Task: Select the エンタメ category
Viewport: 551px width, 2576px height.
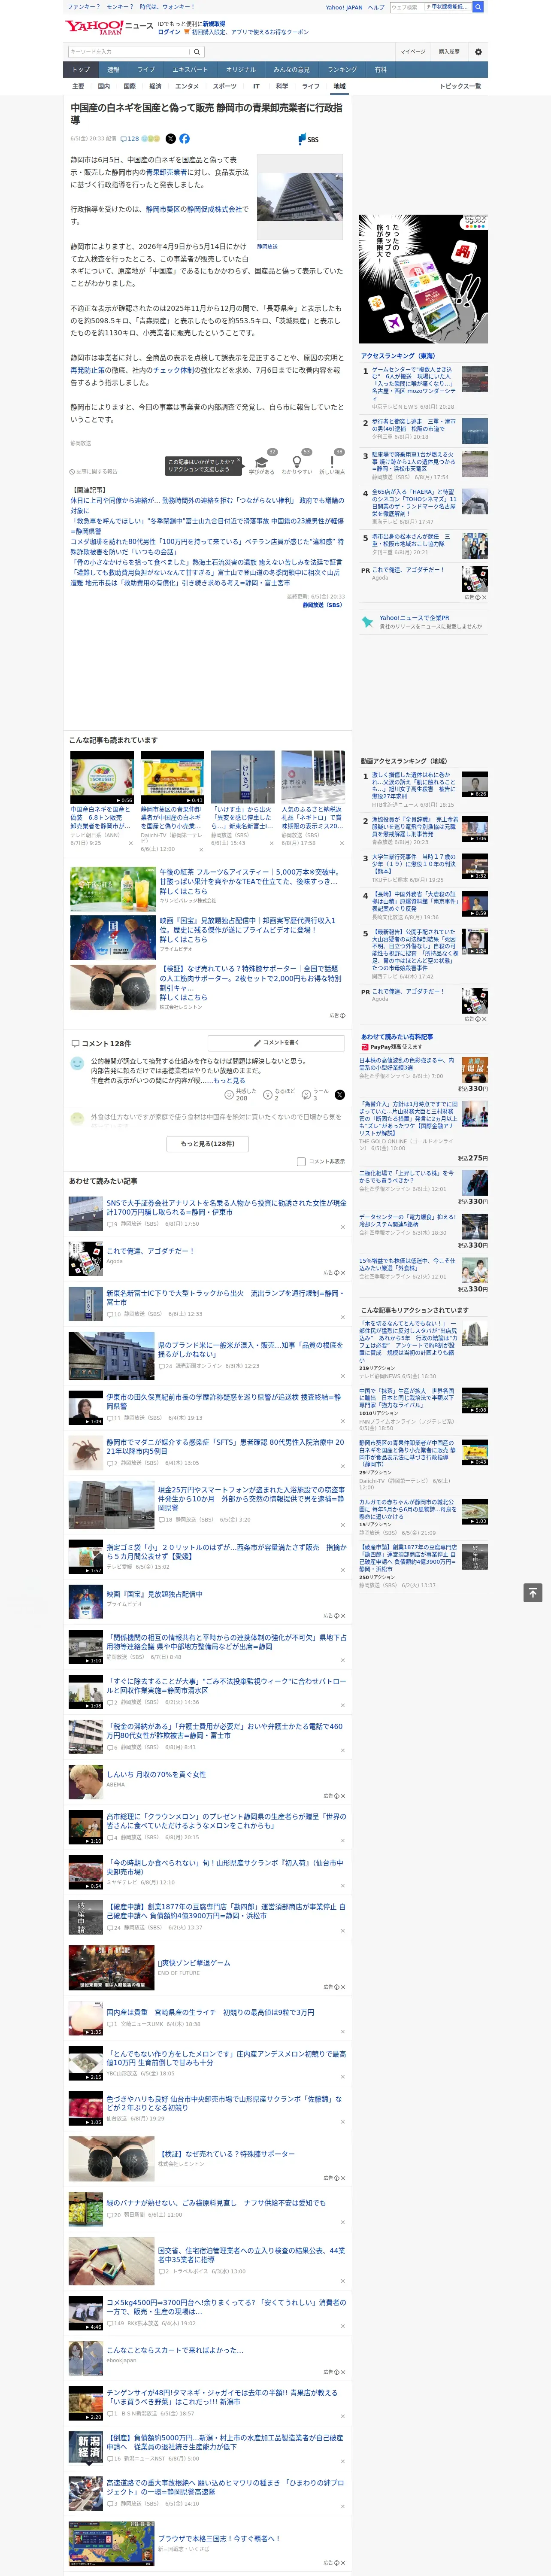Action: point(187,86)
